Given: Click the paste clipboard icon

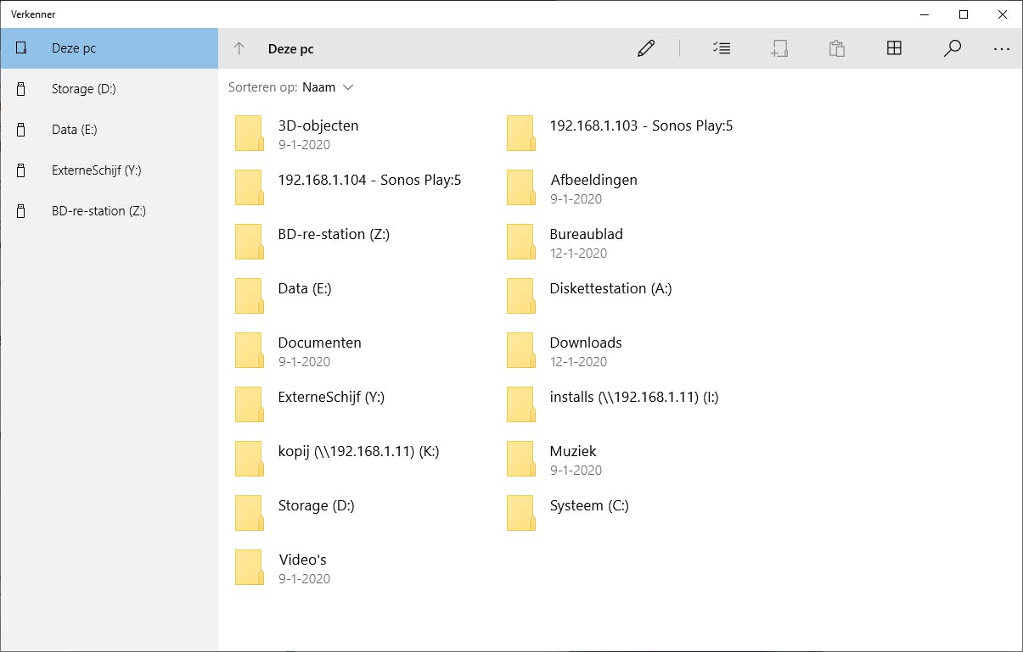Looking at the screenshot, I should (x=836, y=48).
